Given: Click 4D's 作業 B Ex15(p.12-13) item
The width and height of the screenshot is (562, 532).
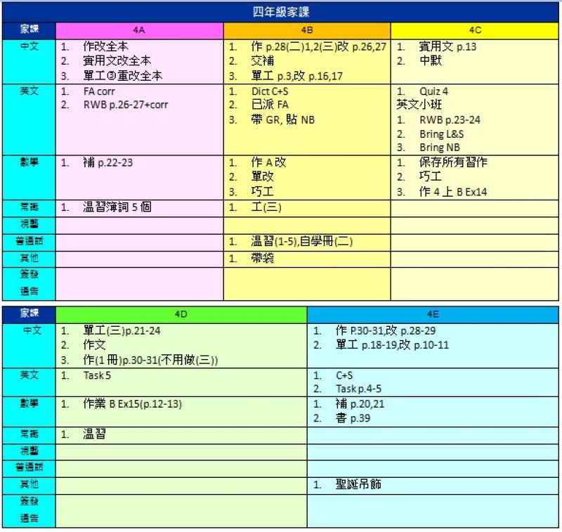Looking at the screenshot, I should click(x=132, y=403).
